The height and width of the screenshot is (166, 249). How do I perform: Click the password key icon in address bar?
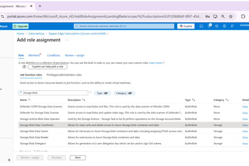pyautogui.click(x=207, y=16)
